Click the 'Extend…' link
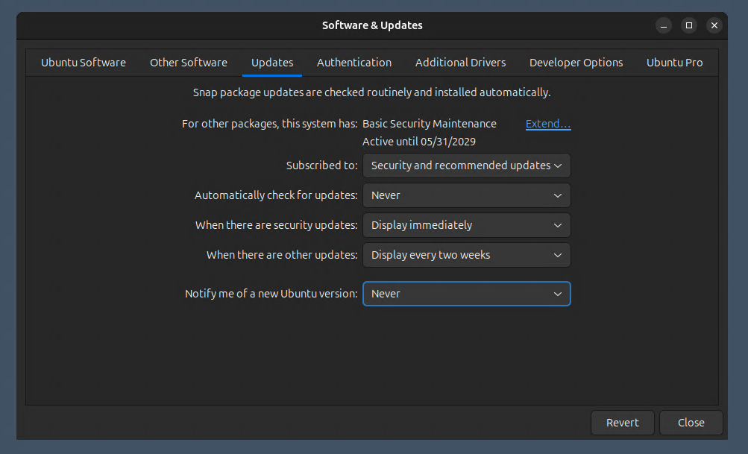 pyautogui.click(x=548, y=124)
